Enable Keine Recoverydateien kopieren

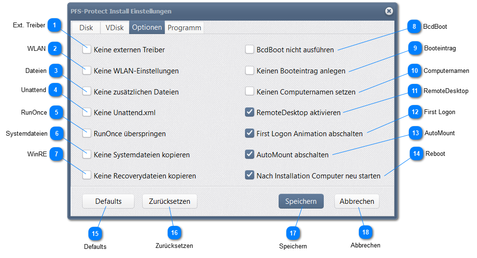point(87,176)
